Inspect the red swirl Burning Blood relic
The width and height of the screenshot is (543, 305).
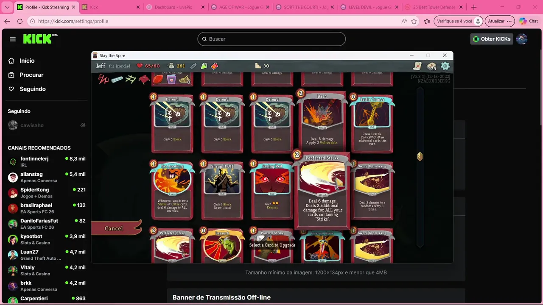click(103, 79)
